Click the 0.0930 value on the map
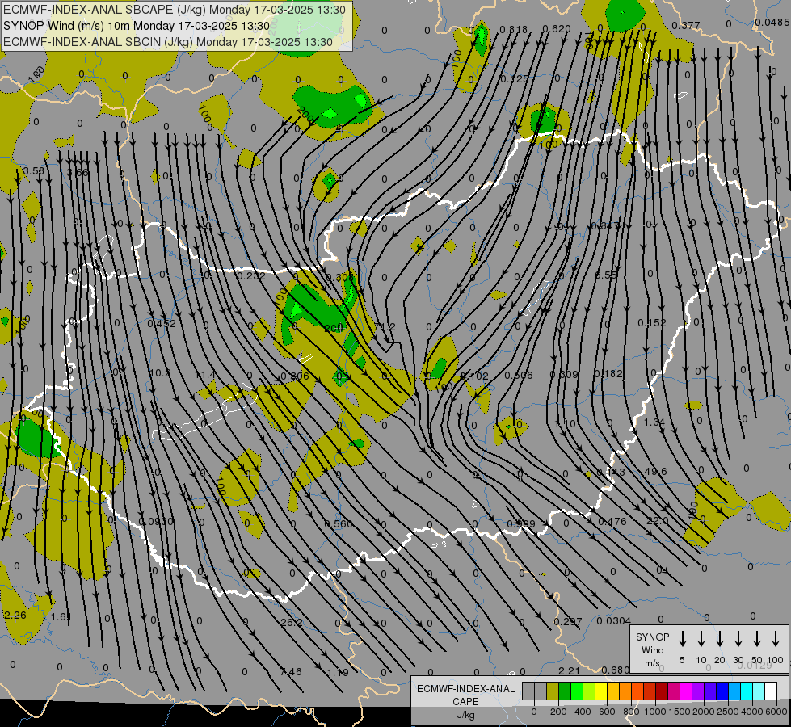The width and height of the screenshot is (791, 727). pyautogui.click(x=156, y=521)
